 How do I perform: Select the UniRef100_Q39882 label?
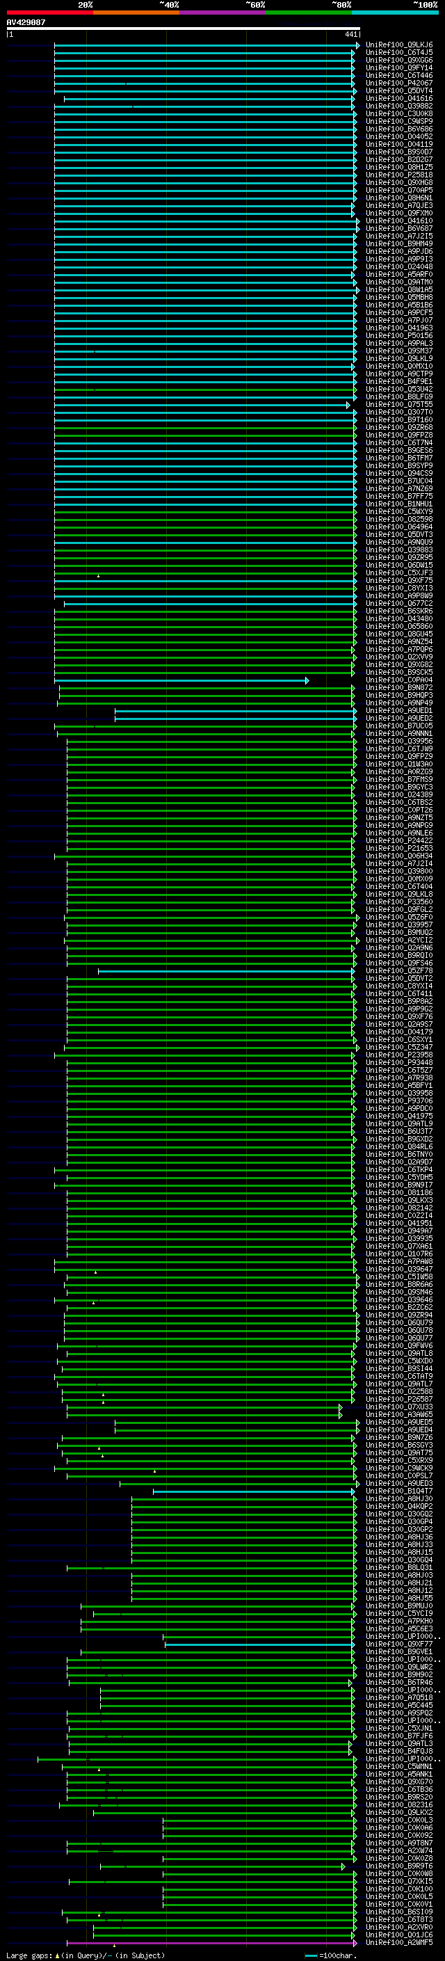399,106
